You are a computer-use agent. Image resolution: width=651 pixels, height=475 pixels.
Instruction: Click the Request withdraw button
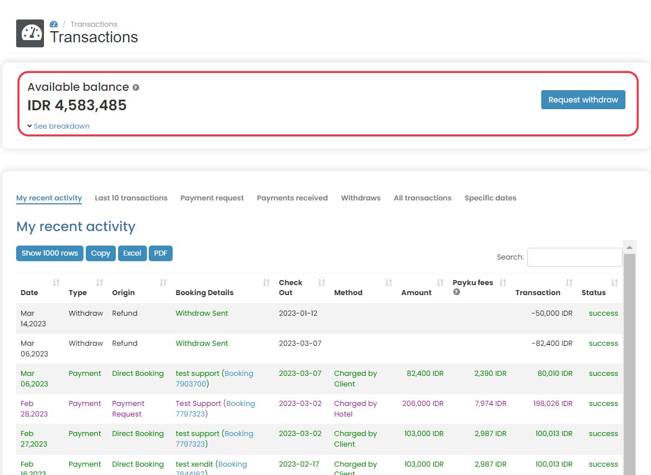(x=583, y=100)
